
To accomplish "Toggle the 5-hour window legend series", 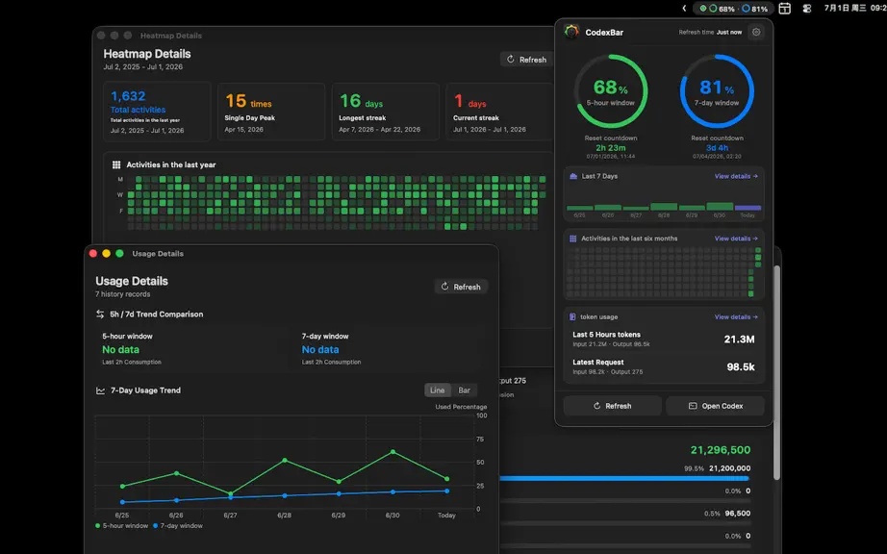I will [x=121, y=526].
